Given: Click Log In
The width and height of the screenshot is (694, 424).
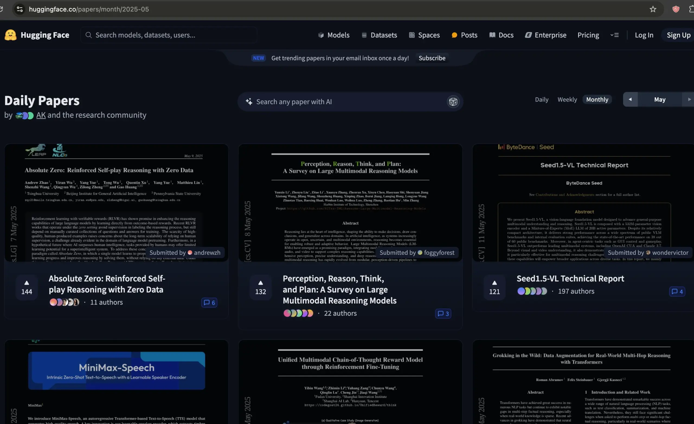Looking at the screenshot, I should click(644, 35).
